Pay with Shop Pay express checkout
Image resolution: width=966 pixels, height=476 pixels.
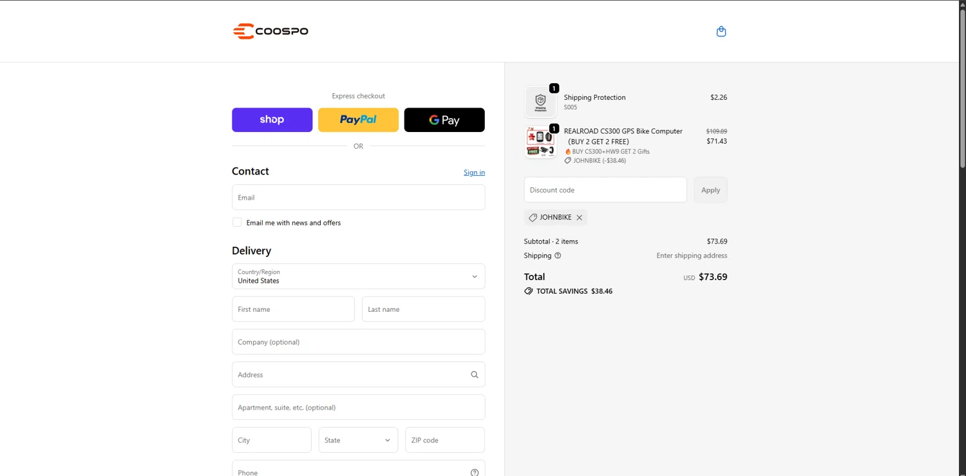tap(272, 120)
